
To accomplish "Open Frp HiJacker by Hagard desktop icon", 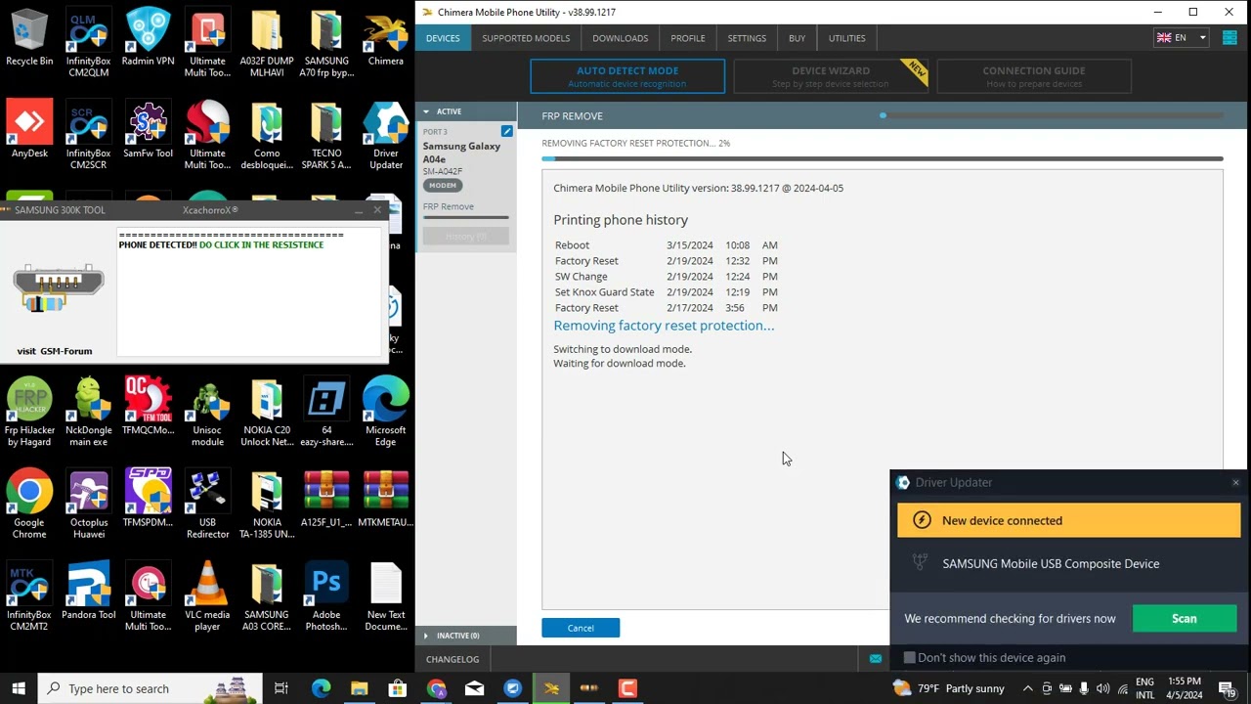I will pyautogui.click(x=29, y=412).
